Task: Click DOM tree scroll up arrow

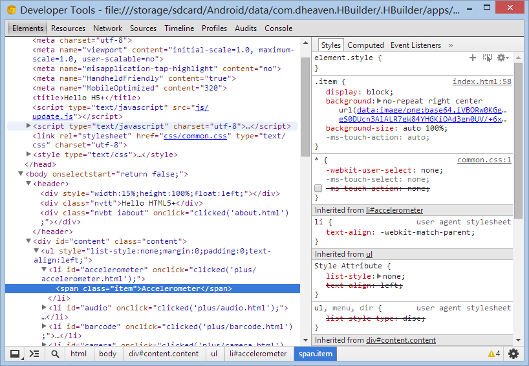Action: [305, 43]
